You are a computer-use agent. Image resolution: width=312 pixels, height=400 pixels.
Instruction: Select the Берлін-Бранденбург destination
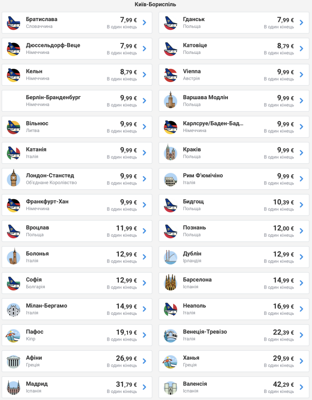tap(77, 101)
